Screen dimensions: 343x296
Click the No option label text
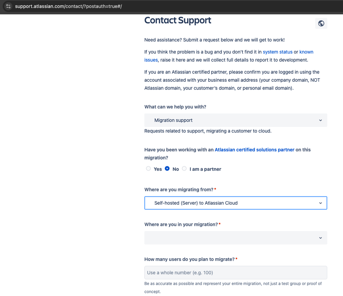(176, 169)
